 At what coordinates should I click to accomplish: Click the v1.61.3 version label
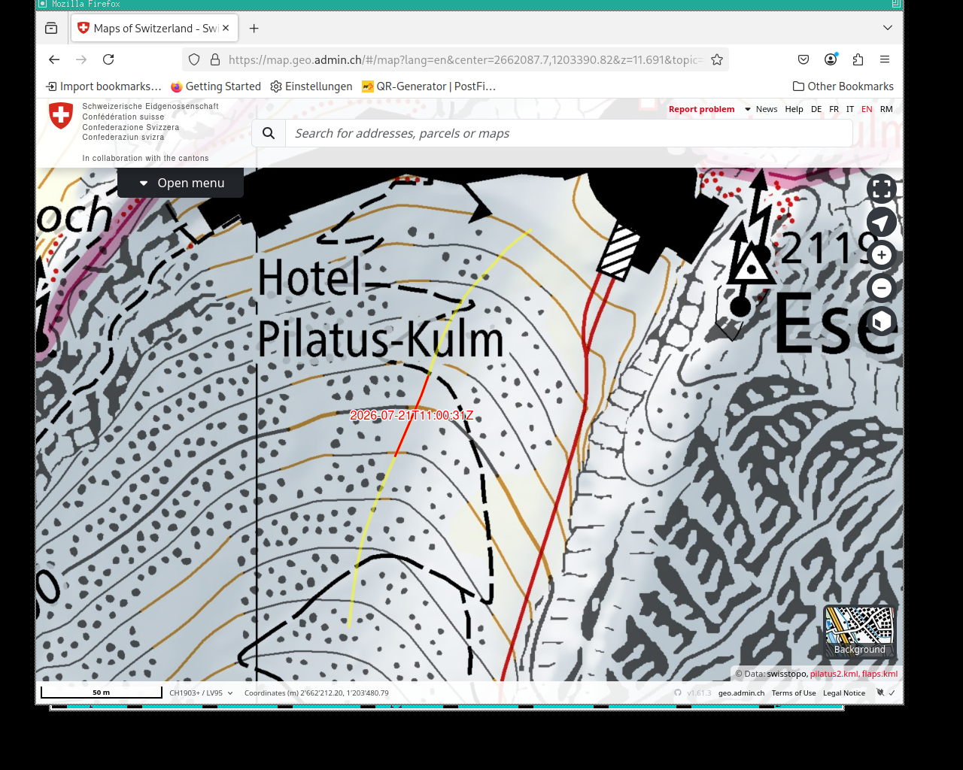click(x=699, y=693)
